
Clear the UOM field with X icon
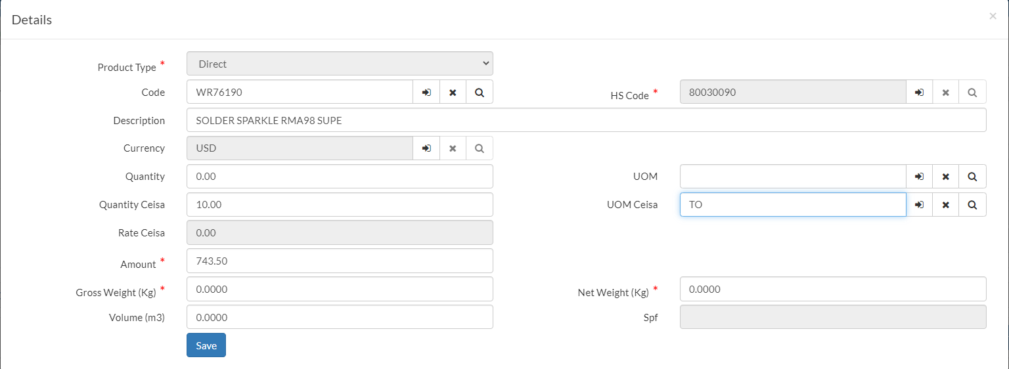tap(945, 177)
